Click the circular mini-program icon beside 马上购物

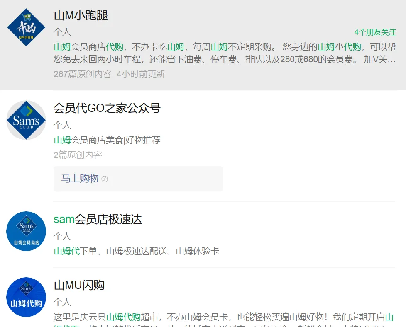coord(104,179)
